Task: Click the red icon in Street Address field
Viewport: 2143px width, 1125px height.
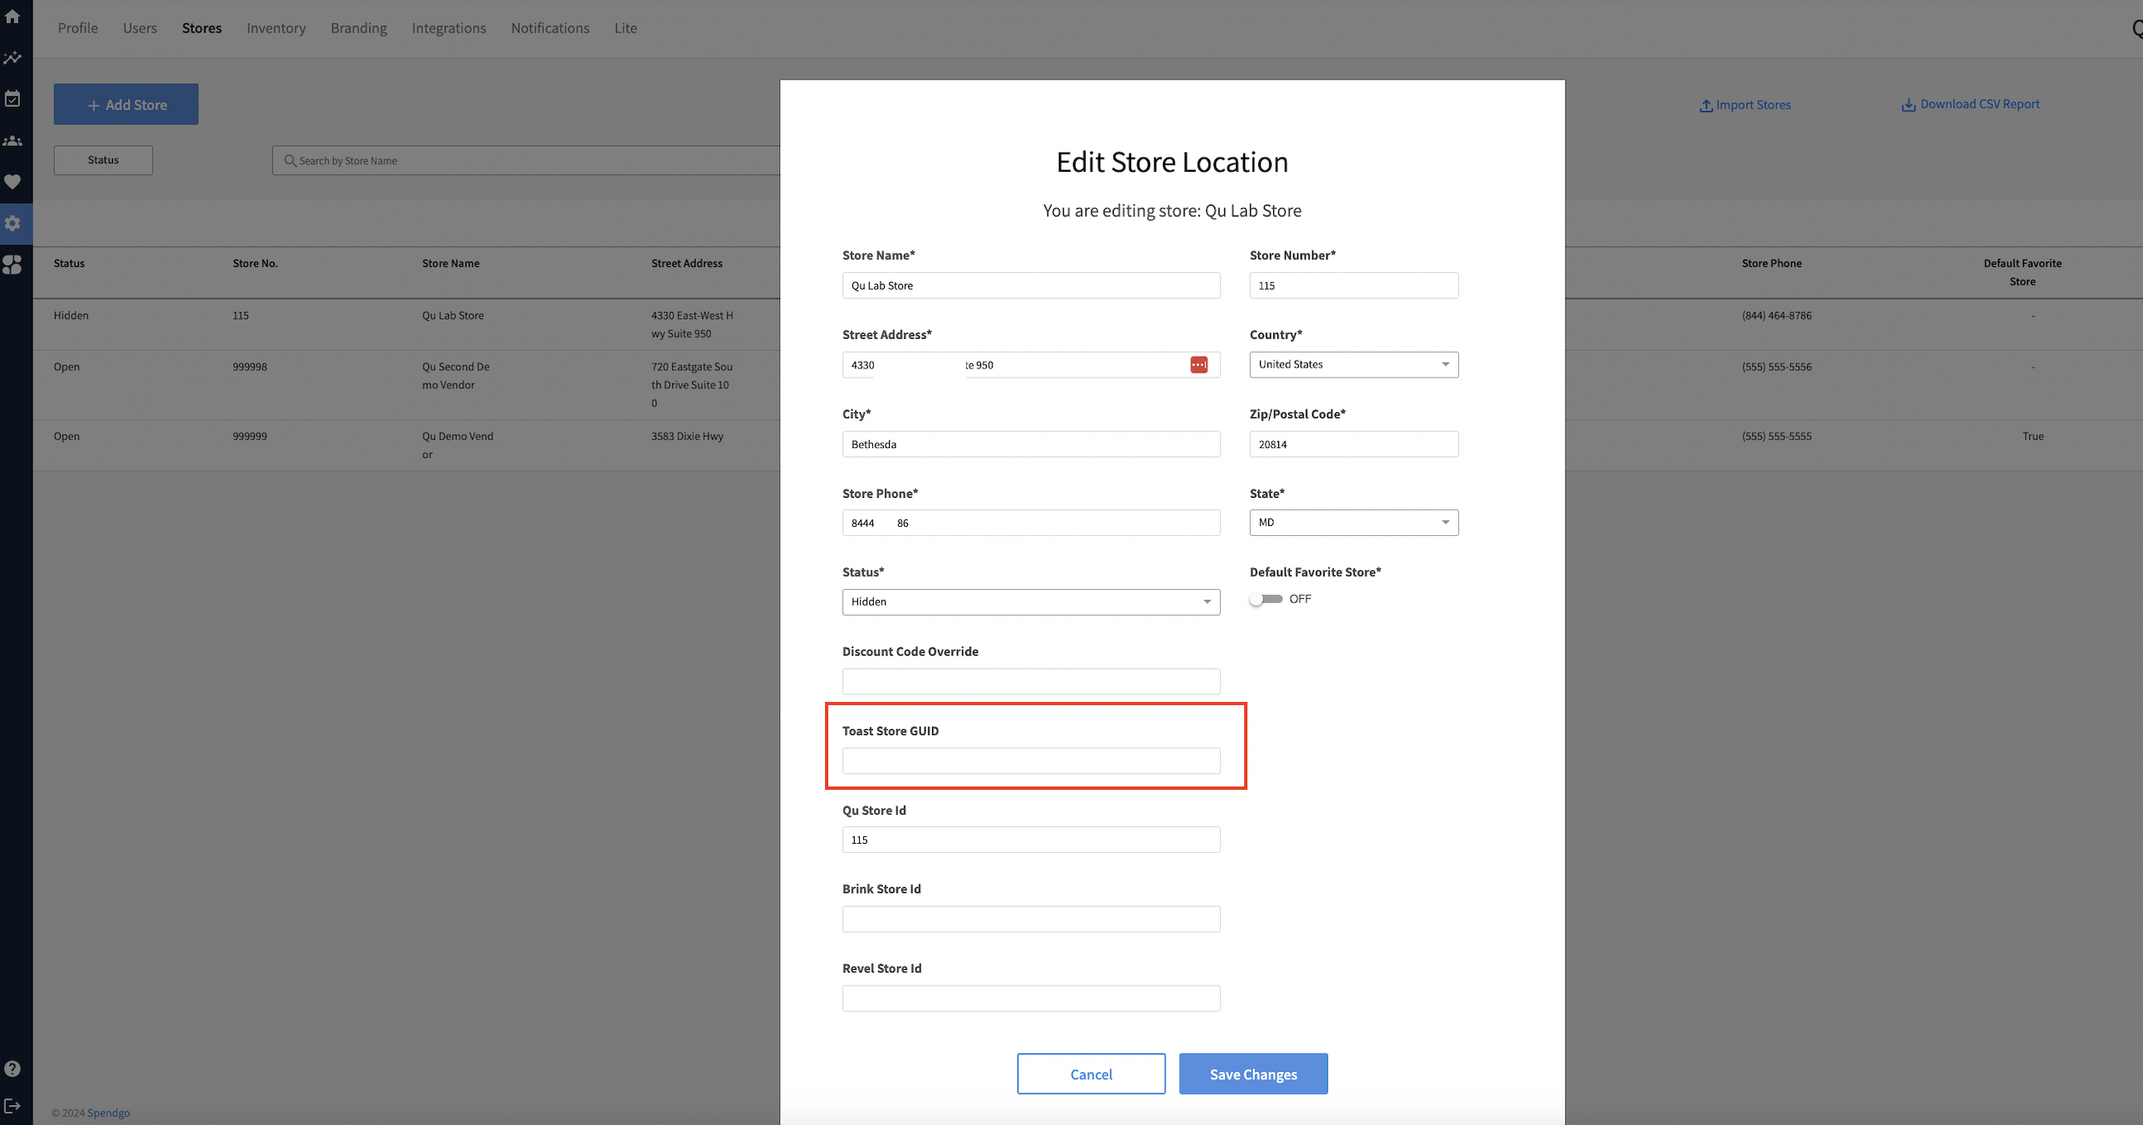Action: tap(1198, 365)
